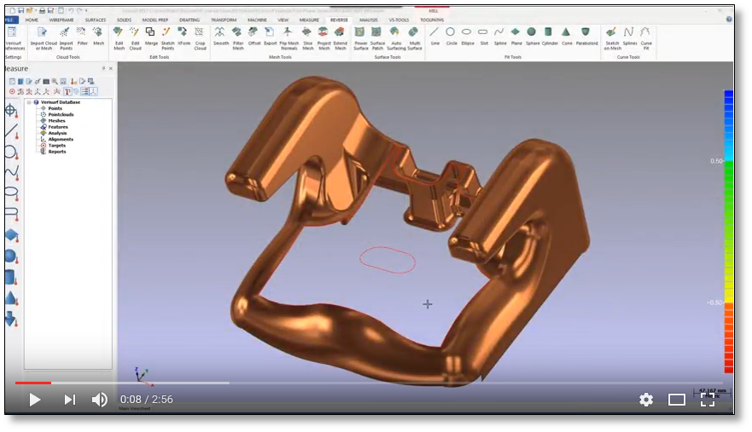Play the video
The image size is (752, 432).
34,400
